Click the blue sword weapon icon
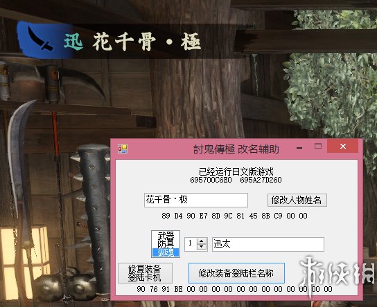 click(x=40, y=39)
